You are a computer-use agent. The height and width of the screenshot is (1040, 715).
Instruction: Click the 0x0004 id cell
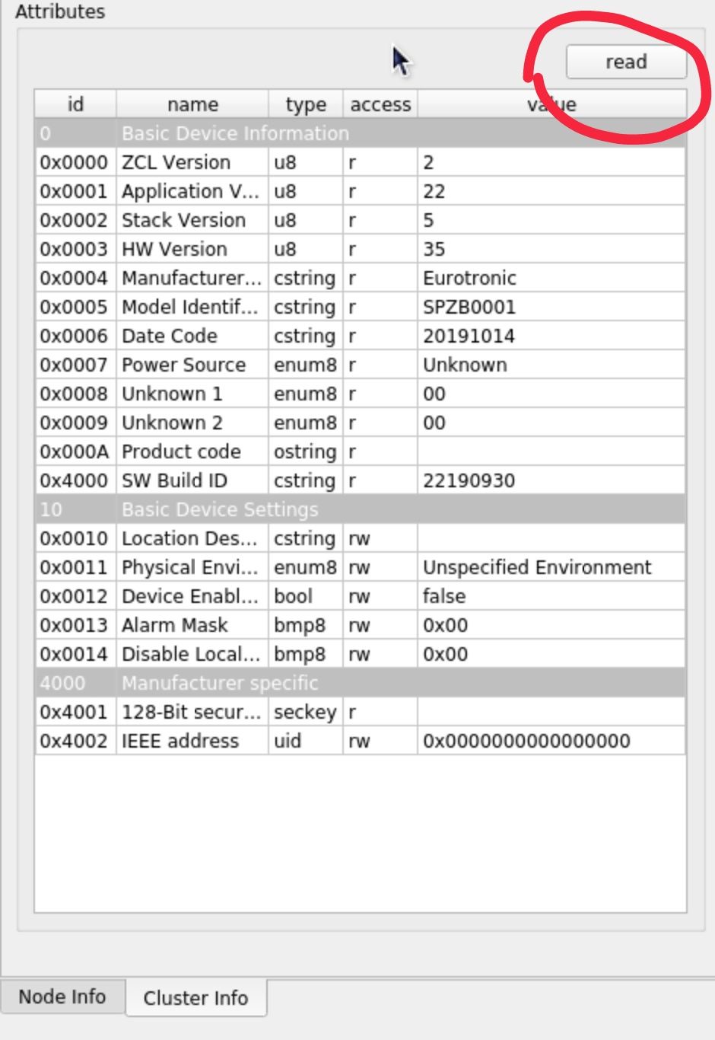coord(75,278)
